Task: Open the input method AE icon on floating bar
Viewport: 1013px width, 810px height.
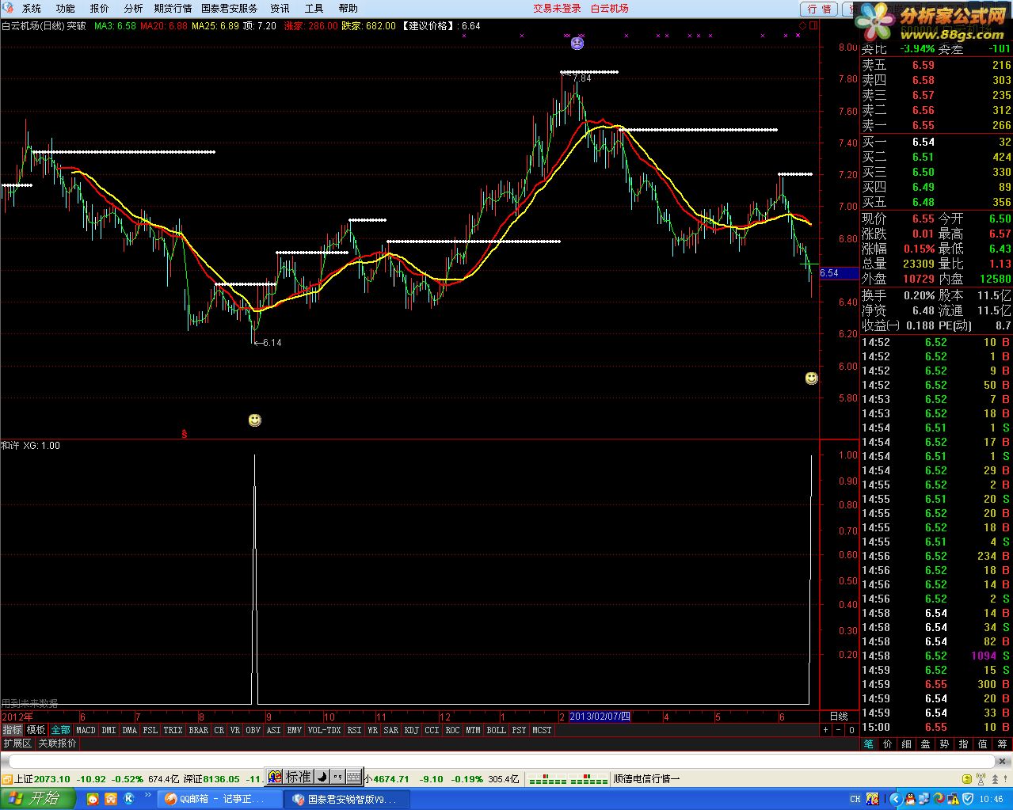Action: coord(274,777)
